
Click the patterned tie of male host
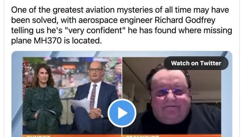(x=93, y=96)
